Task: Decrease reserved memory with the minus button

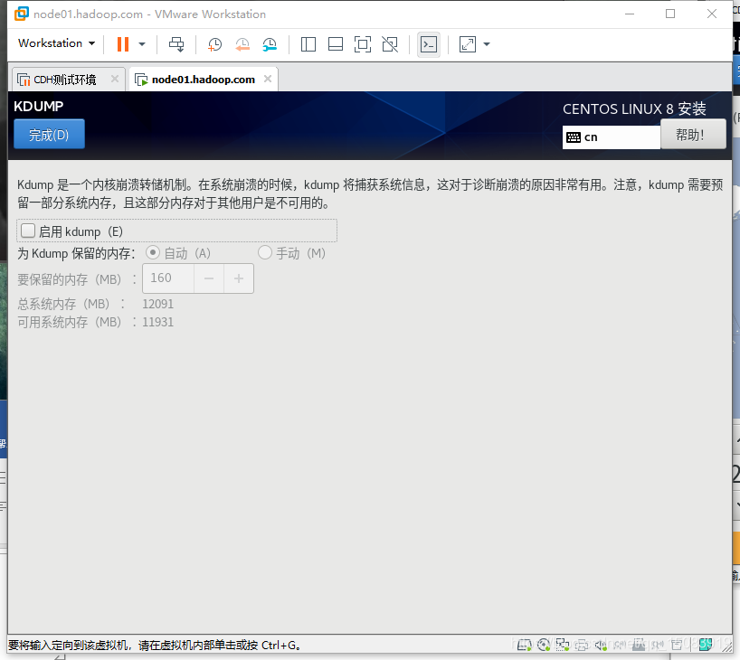Action: tap(209, 278)
